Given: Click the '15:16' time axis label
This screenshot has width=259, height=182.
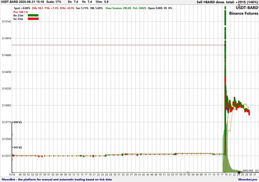Looking at the screenshot, I should click(x=12, y=174).
